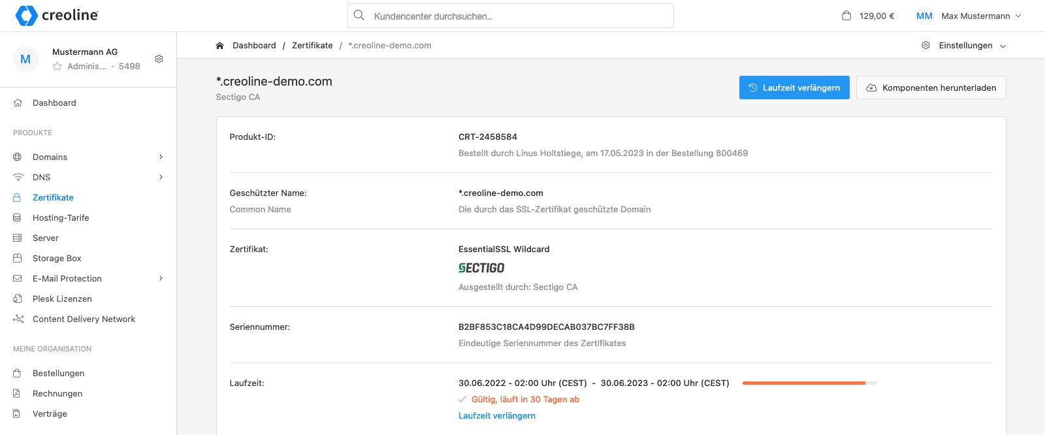Open organisation settings gear icon
Viewport: 1045px width, 435px height.
159,59
